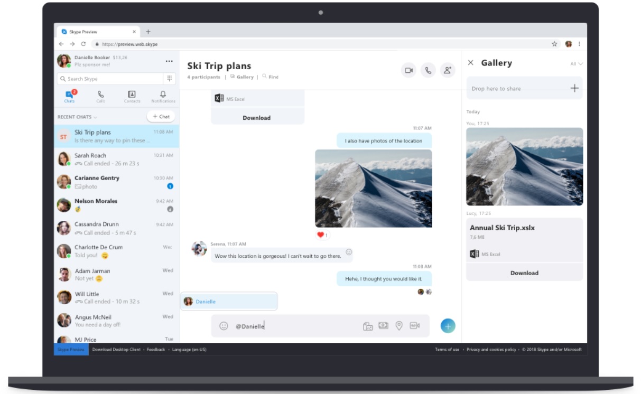This screenshot has width=641, height=394.
Task: Click the plus in Drop here to share
Action: (574, 88)
